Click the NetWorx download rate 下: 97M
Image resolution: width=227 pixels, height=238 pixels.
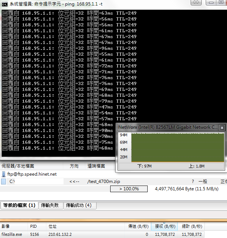click(144, 166)
